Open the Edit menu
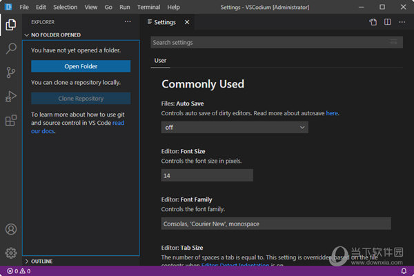This screenshot has height=276, width=414. 41,7
